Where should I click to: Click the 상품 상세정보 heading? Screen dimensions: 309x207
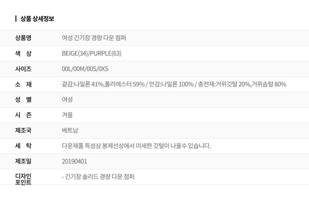click(x=37, y=18)
